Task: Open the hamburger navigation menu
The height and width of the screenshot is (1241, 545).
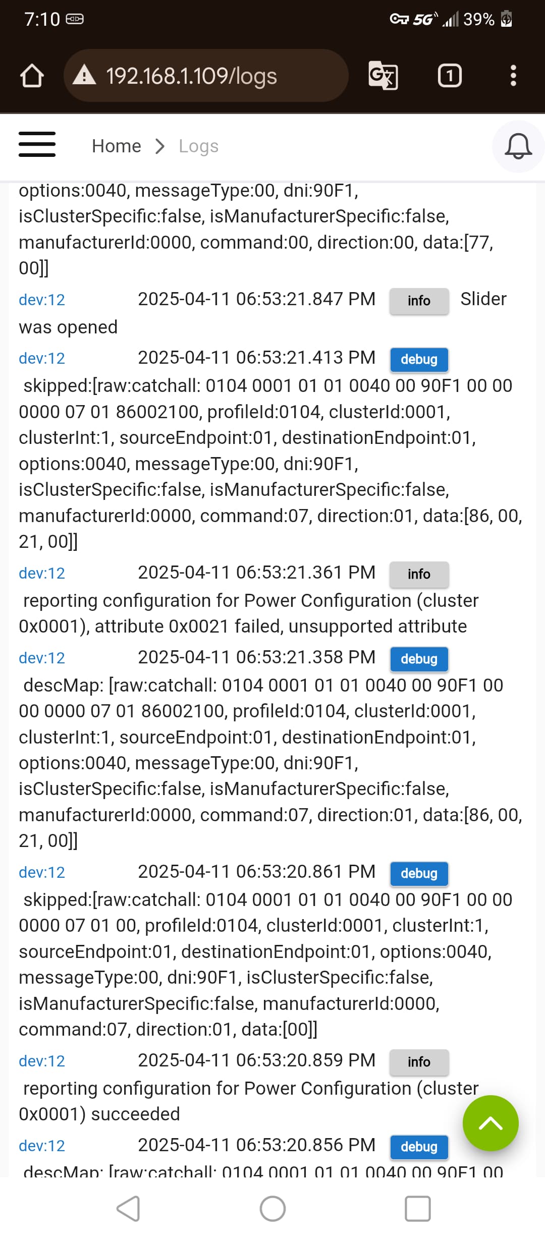Action: [x=37, y=145]
